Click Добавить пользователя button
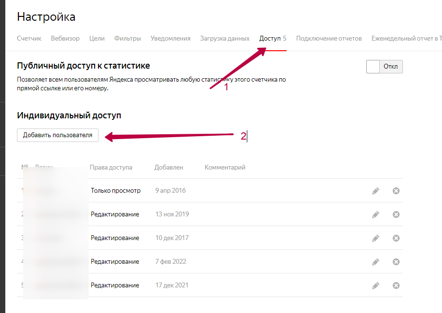The image size is (442, 313). coord(57,135)
